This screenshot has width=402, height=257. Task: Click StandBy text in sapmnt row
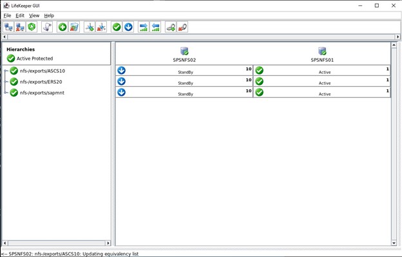point(186,94)
